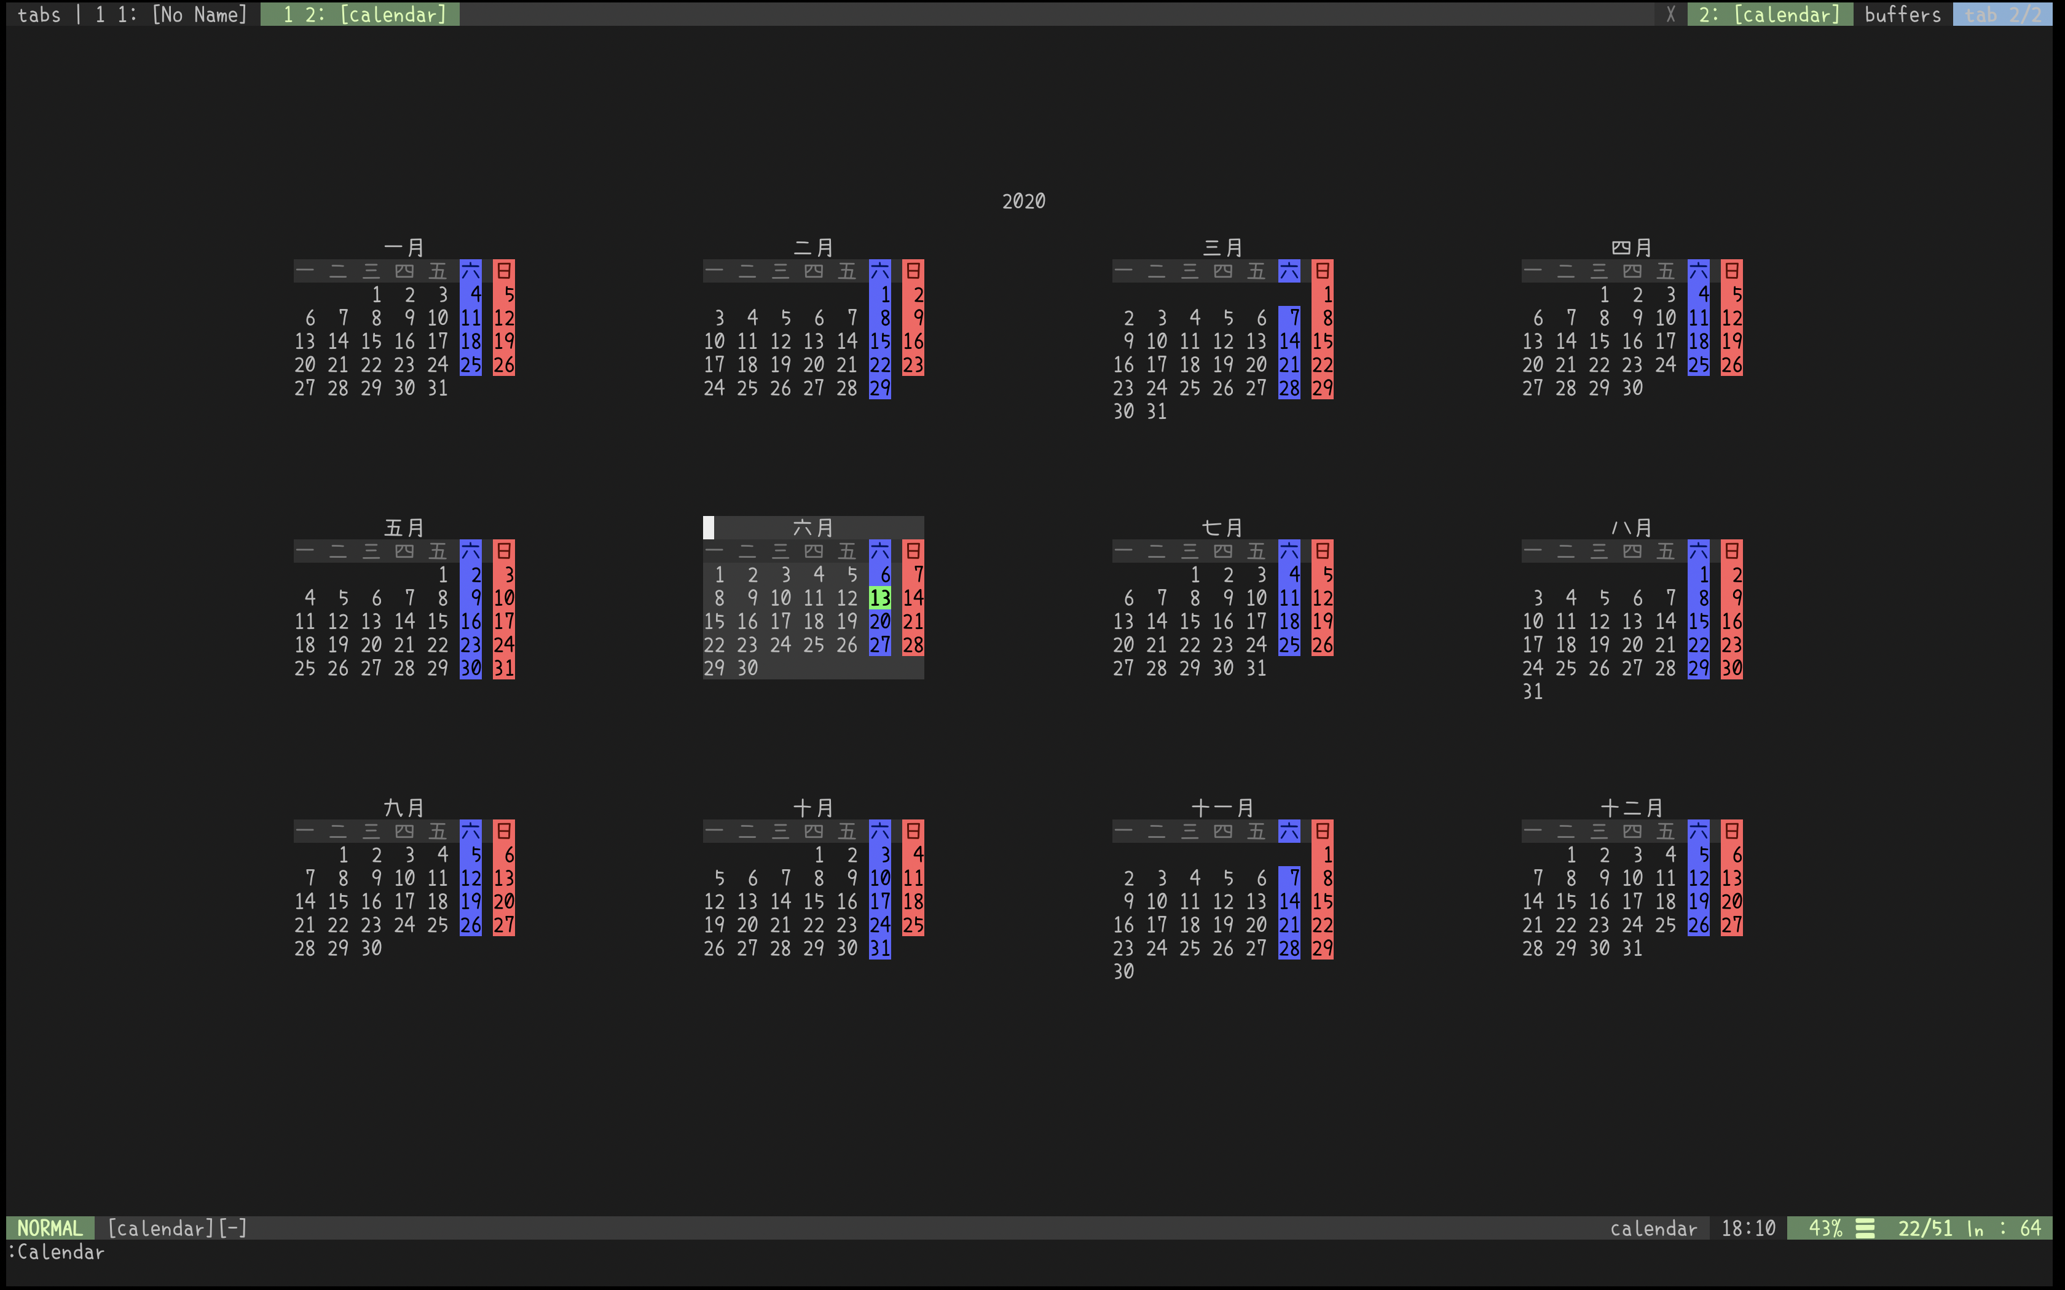This screenshot has width=2065, height=1290.
Task: Click the X close tab icon
Action: point(1670,15)
